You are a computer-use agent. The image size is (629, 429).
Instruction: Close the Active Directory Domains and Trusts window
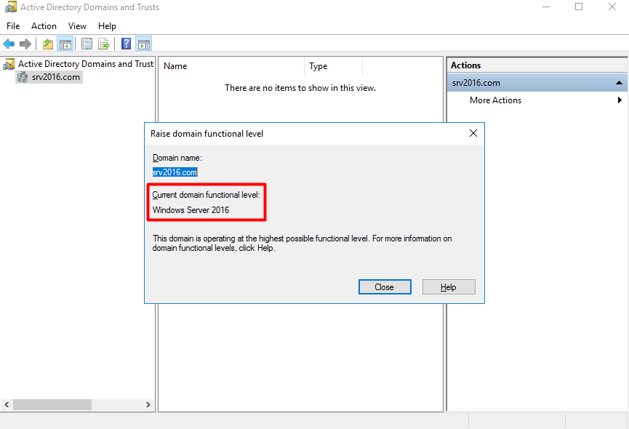point(612,7)
